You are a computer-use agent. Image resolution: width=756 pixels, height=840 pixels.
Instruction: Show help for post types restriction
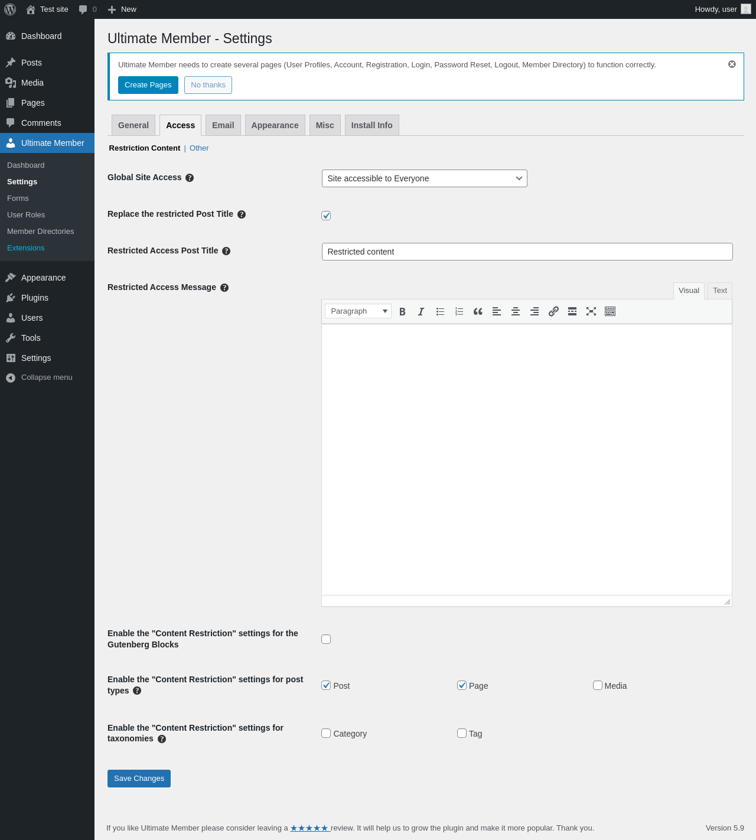tap(137, 691)
